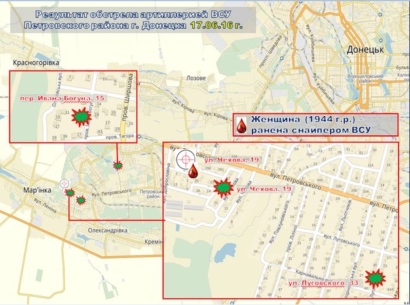The height and width of the screenshot is (305, 410).
Task: Click the Олександрівка label
Action: [x=108, y=230]
